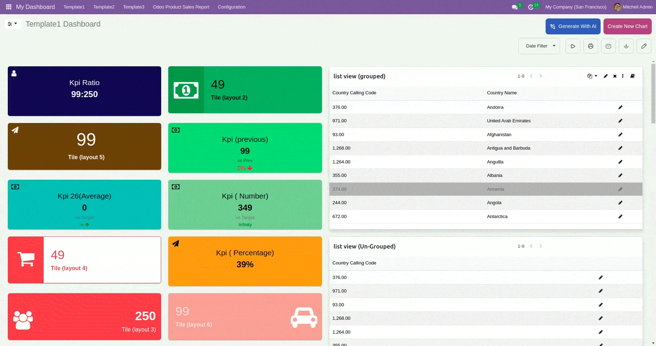Screen dimensions: 656x346
Task: Click the email envelope icon in toolbar
Action: [608, 46]
